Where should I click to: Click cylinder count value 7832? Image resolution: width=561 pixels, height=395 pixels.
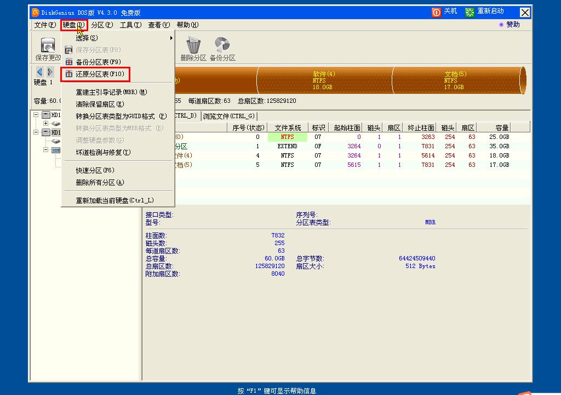278,235
